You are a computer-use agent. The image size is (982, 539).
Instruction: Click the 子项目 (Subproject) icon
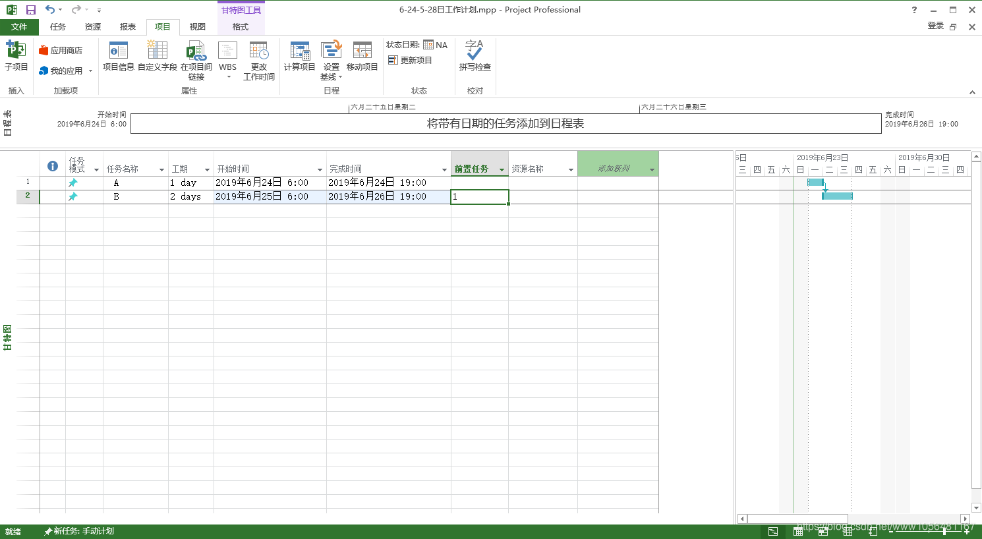point(16,55)
